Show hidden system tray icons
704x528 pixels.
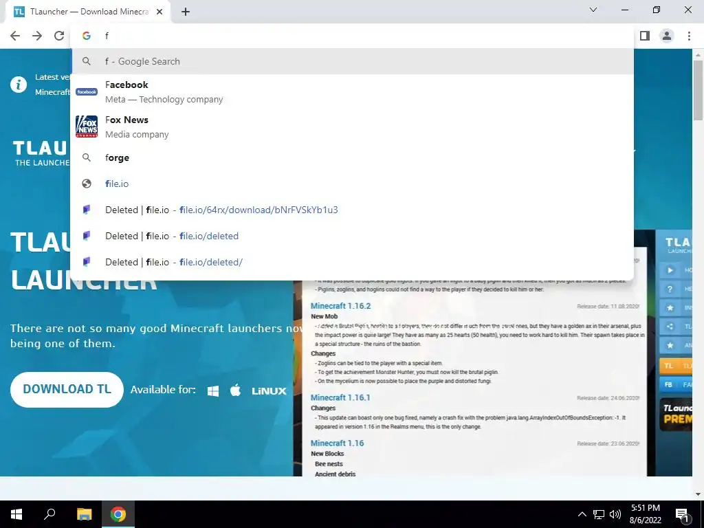(582, 514)
